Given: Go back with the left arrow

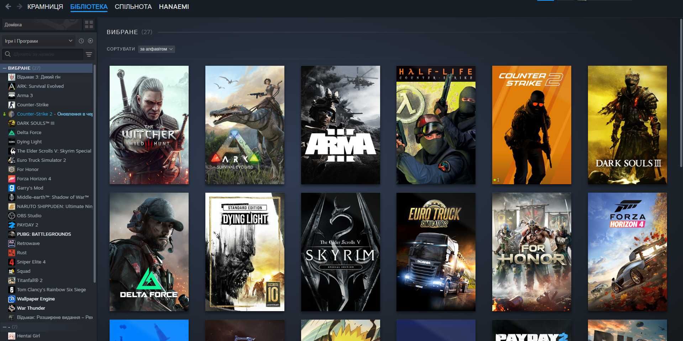Looking at the screenshot, I should [x=8, y=6].
